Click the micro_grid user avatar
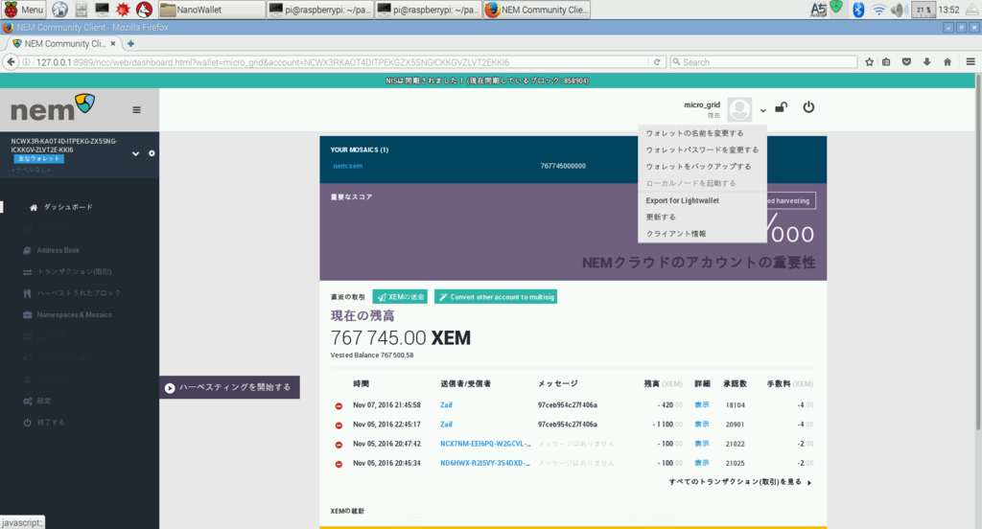982x529 pixels. tap(739, 109)
